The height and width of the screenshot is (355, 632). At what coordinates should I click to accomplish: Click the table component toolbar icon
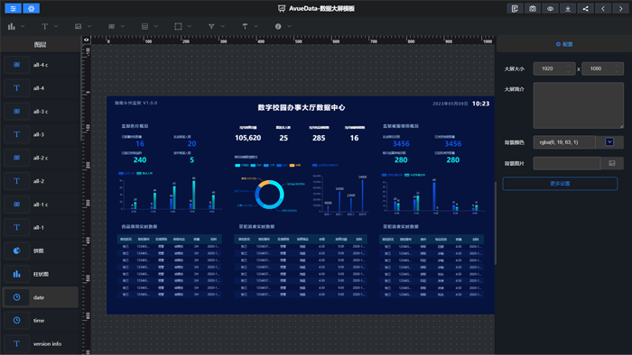(144, 26)
